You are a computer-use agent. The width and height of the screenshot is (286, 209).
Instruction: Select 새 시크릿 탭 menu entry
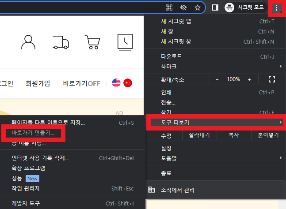pyautogui.click(x=215, y=22)
